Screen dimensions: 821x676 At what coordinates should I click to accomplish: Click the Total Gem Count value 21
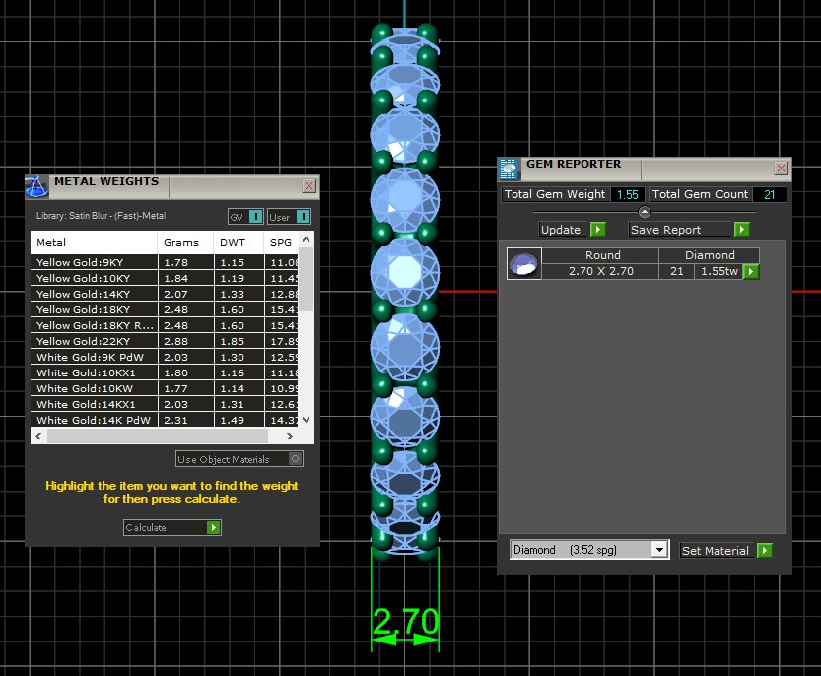(x=769, y=194)
